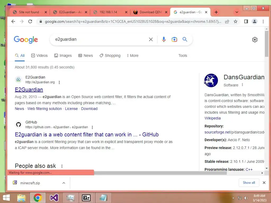
Task: Click the horizontal scrollbar right arrow
Action: pyautogui.click(x=262, y=173)
